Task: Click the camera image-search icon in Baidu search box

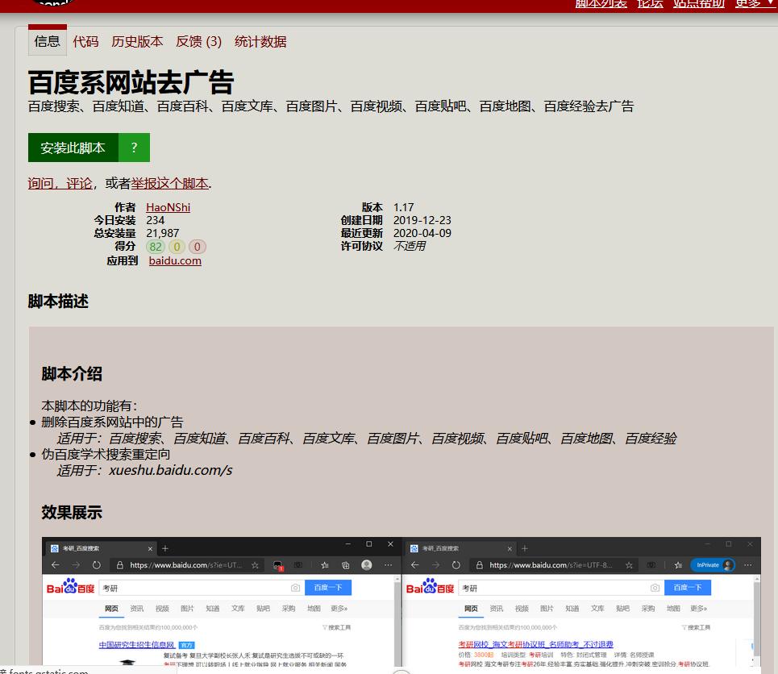Action: tap(296, 588)
